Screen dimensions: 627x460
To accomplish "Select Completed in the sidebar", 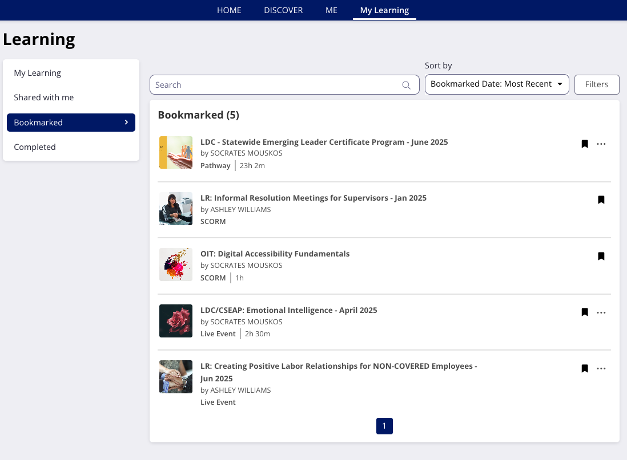I will (35, 147).
